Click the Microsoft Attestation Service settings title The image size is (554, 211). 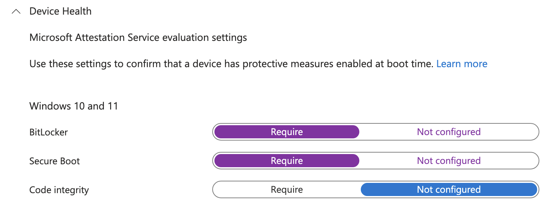[138, 37]
